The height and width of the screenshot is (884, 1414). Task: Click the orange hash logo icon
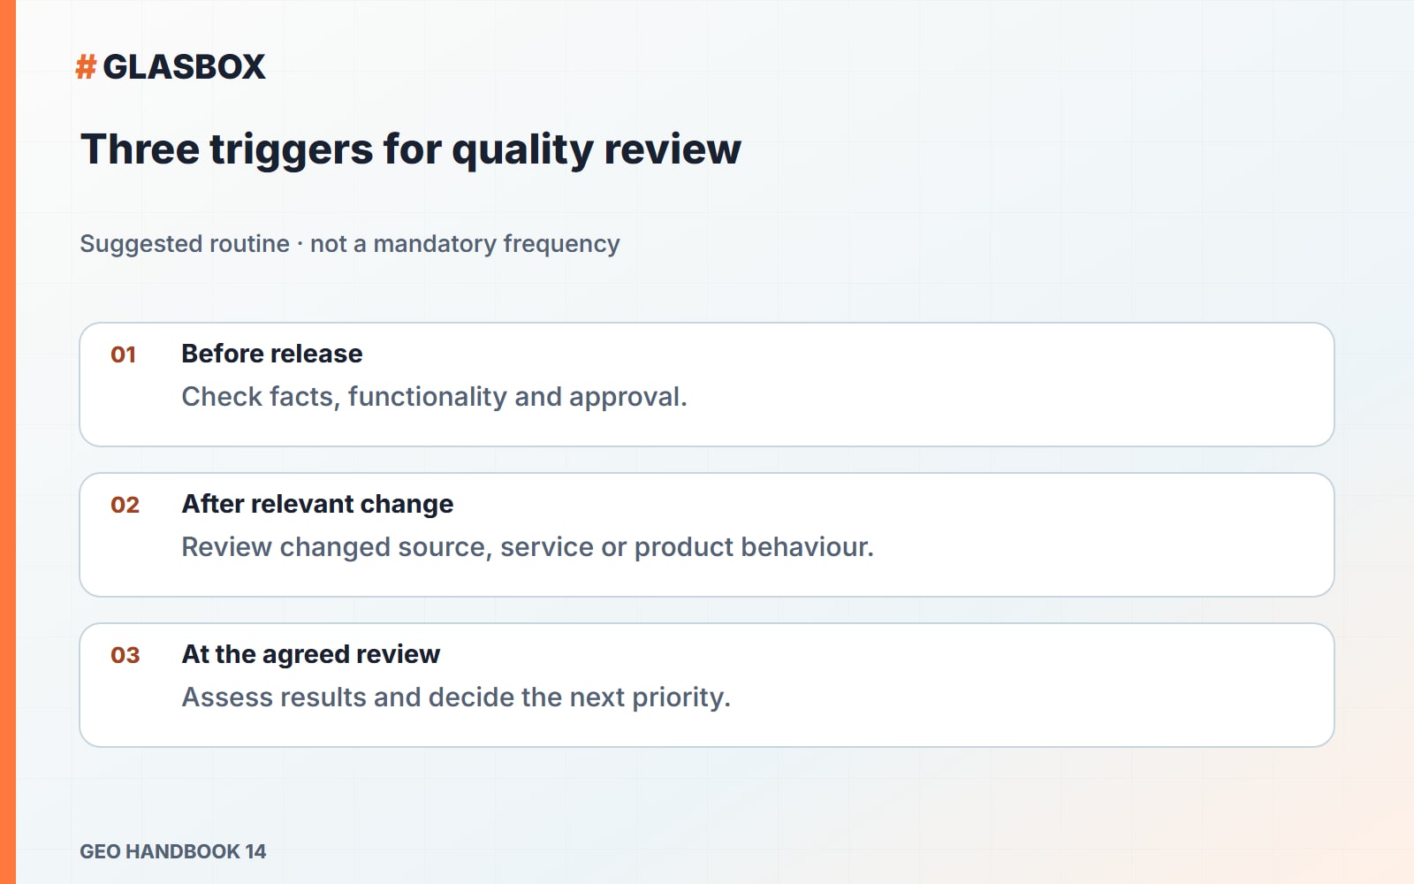point(86,67)
